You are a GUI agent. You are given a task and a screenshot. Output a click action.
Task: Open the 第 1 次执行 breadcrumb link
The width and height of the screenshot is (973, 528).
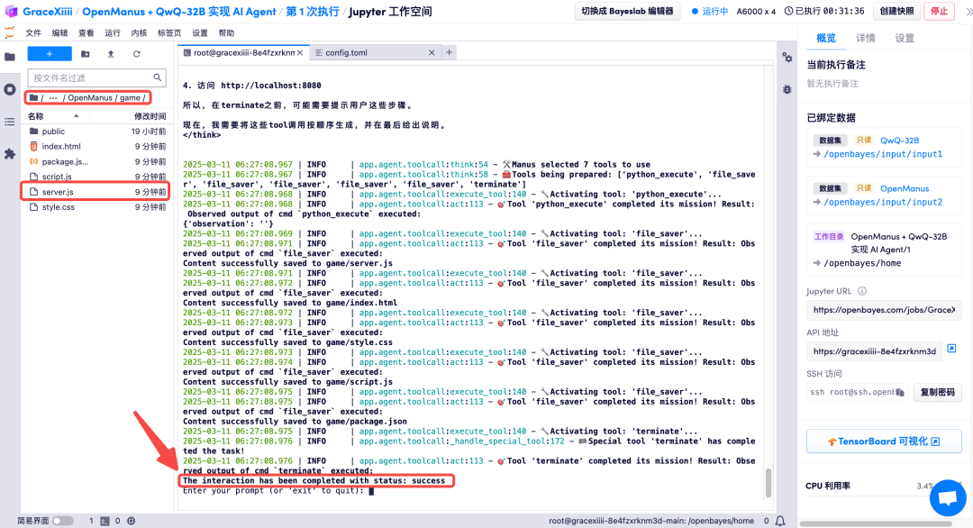[312, 11]
